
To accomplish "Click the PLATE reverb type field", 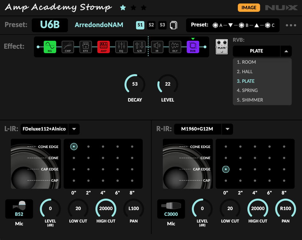I will [257, 51].
